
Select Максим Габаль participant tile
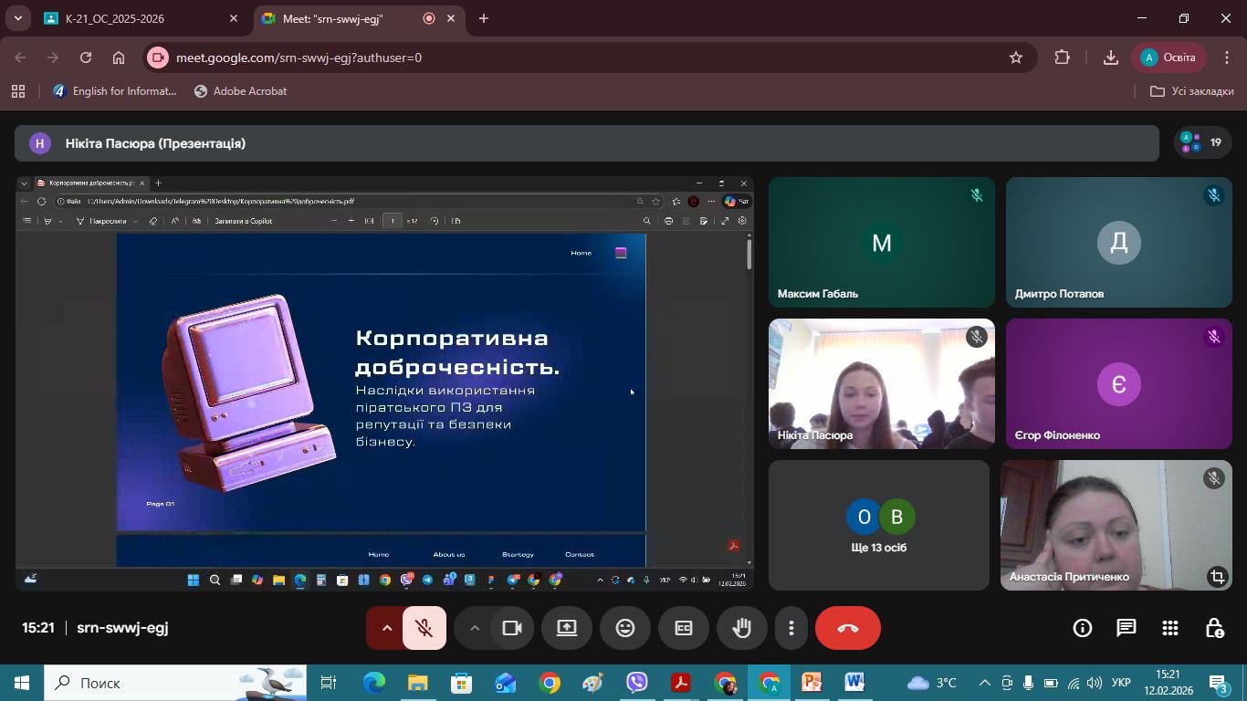882,243
